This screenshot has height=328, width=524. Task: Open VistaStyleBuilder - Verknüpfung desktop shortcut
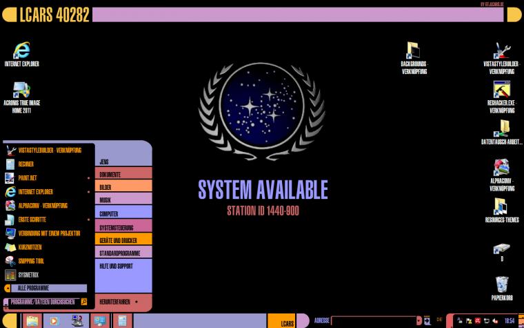pos(502,58)
